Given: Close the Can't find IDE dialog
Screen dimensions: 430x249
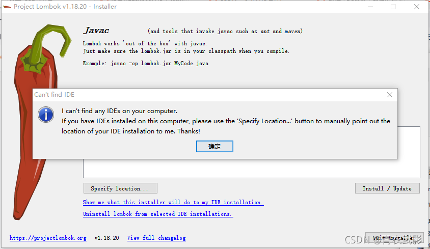Looking at the screenshot, I should 389,95.
